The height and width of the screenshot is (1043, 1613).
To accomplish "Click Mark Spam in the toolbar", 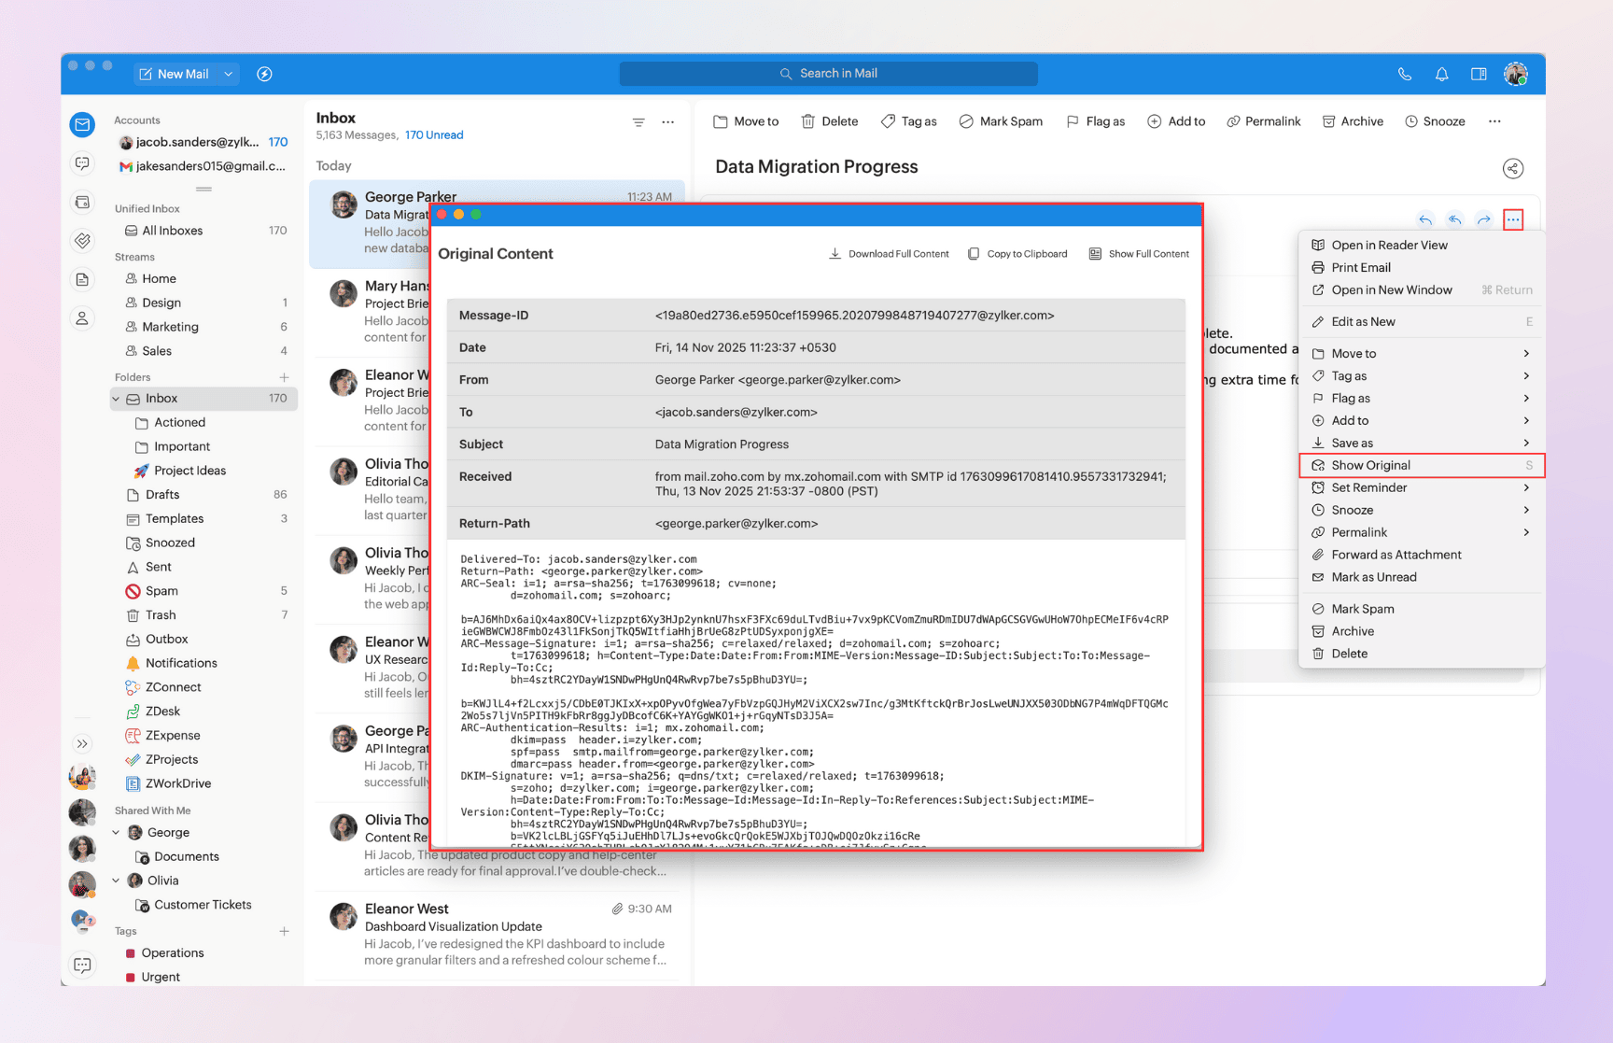I will point(1001,121).
